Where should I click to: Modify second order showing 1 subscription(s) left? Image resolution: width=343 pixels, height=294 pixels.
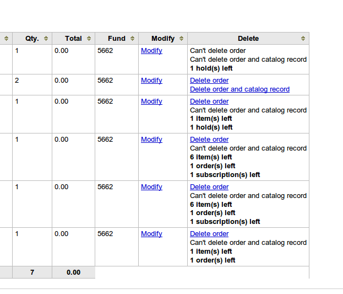click(151, 187)
